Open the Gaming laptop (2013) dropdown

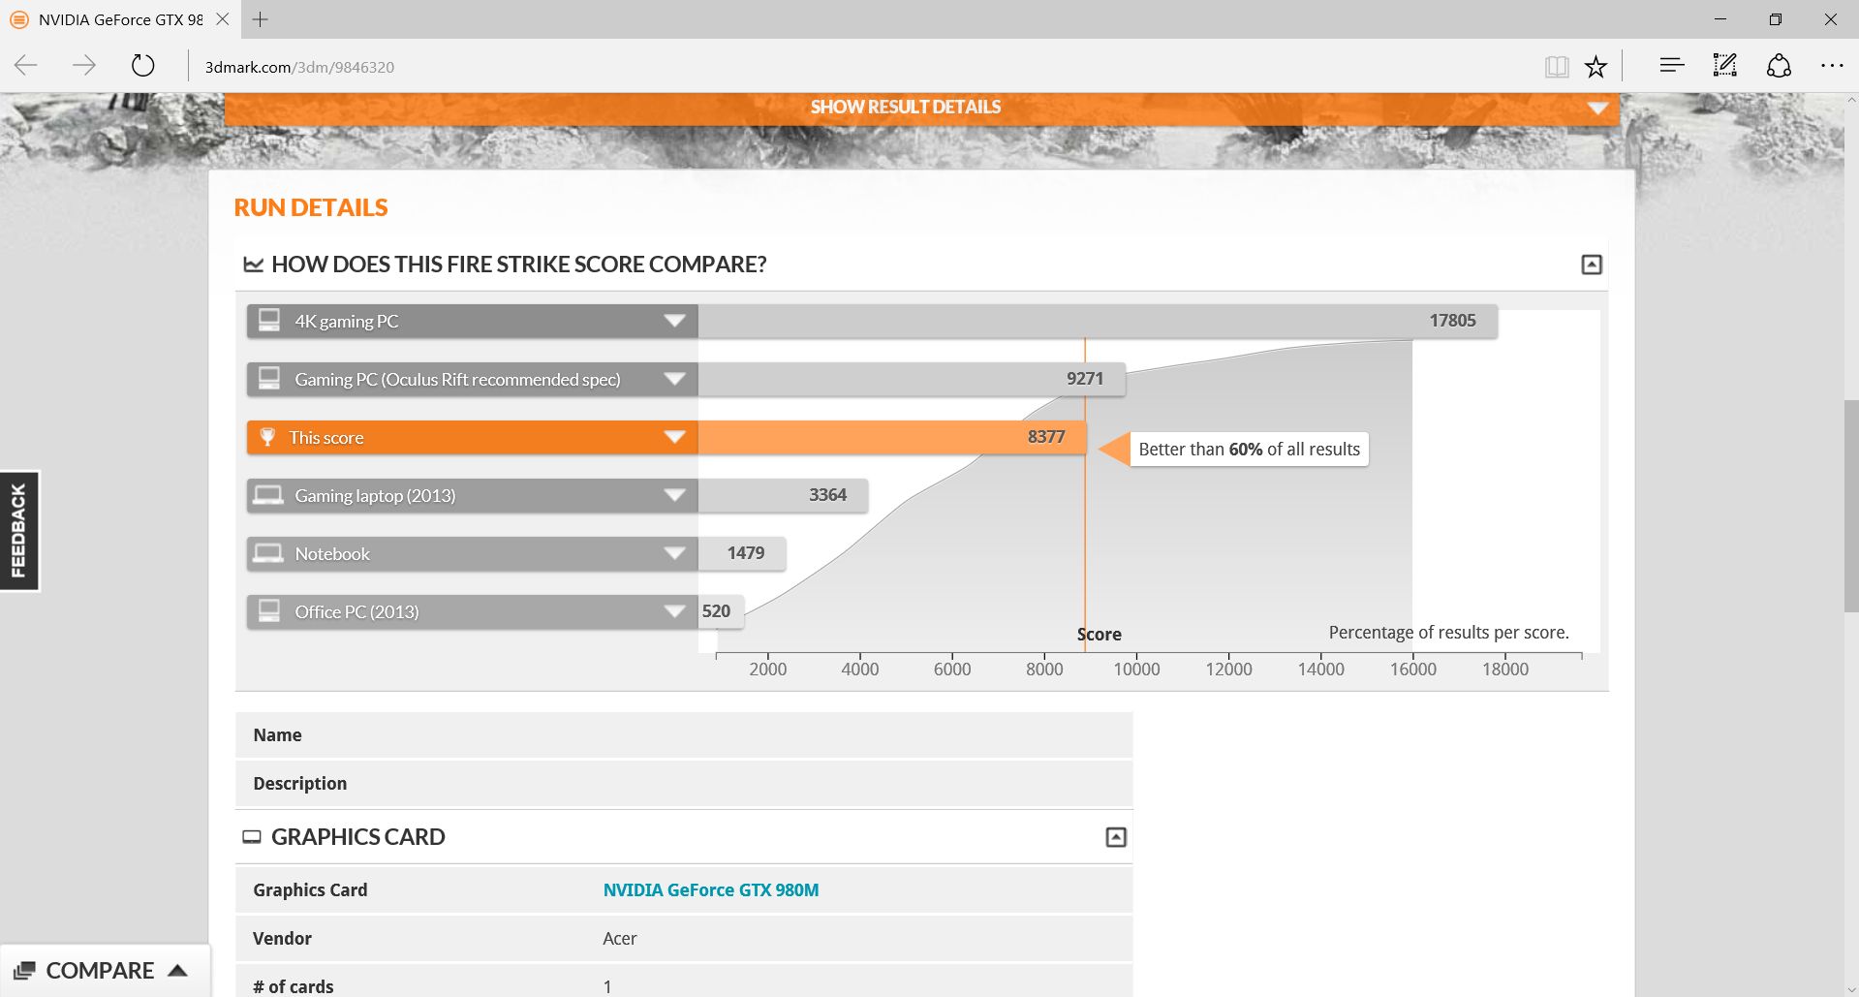(x=674, y=495)
